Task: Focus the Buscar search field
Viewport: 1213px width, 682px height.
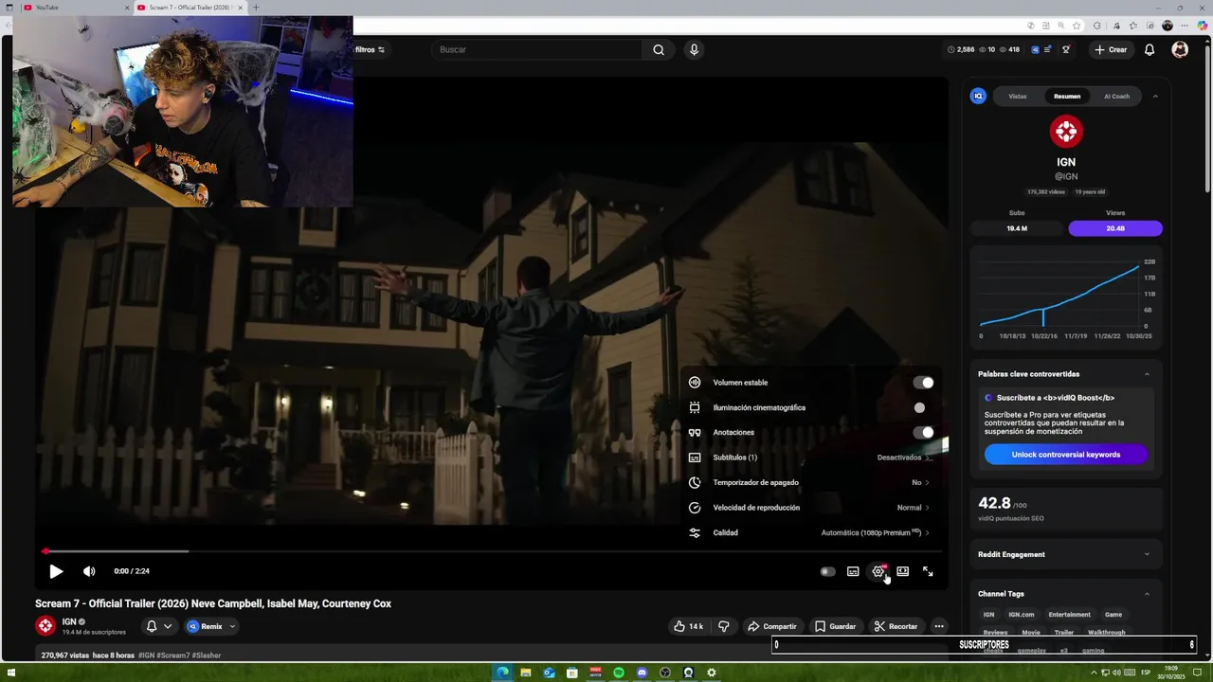Action: coord(537,49)
